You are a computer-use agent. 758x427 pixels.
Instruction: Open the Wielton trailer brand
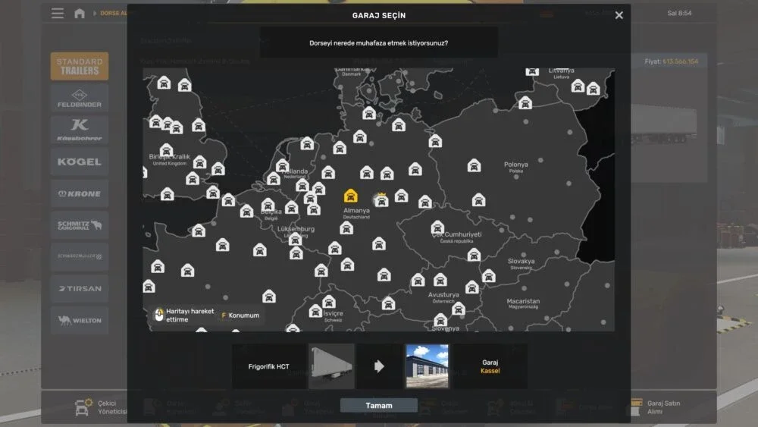click(x=80, y=320)
